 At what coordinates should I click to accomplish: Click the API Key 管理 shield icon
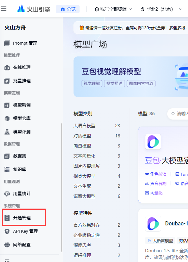tap(7, 231)
